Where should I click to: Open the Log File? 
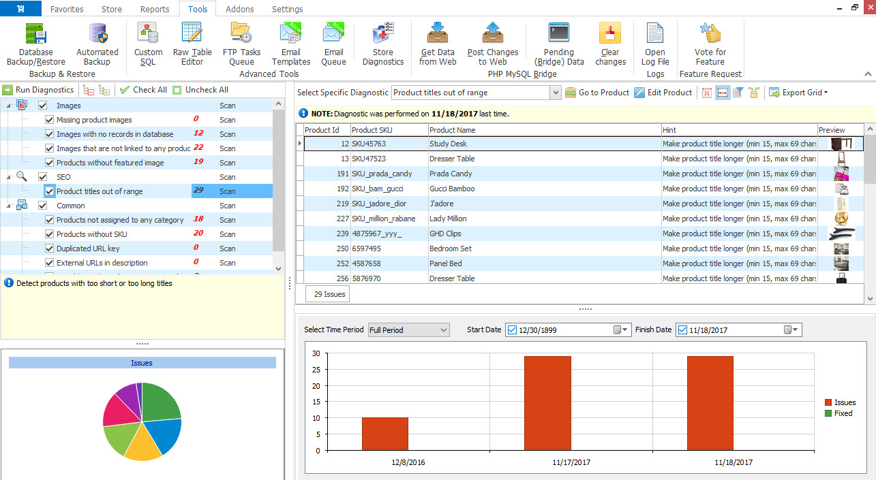point(655,44)
